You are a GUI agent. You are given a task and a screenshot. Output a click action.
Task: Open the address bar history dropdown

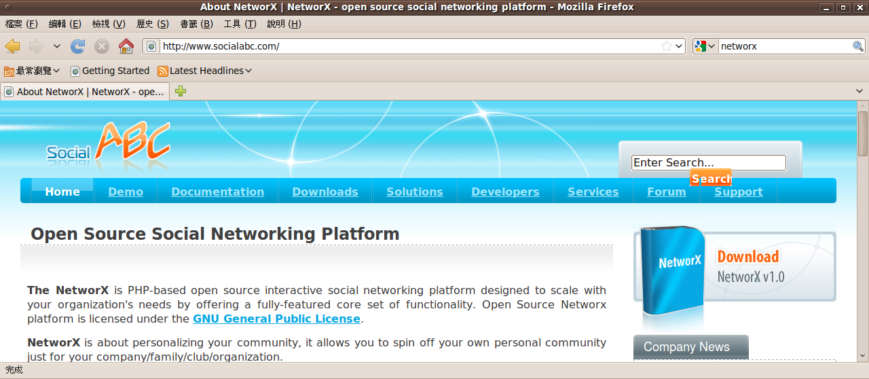679,46
